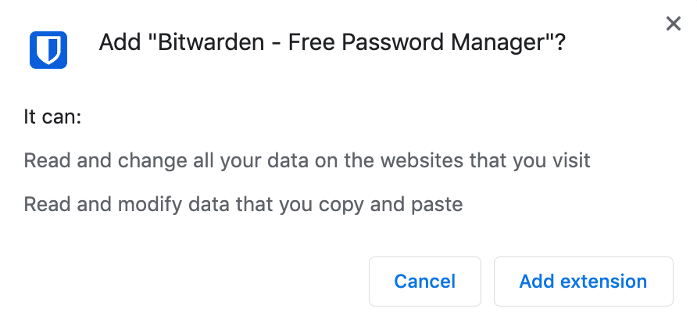697x330 pixels.
Task: Click the word "Bitwarden" in the dialog title
Action: pos(206,44)
